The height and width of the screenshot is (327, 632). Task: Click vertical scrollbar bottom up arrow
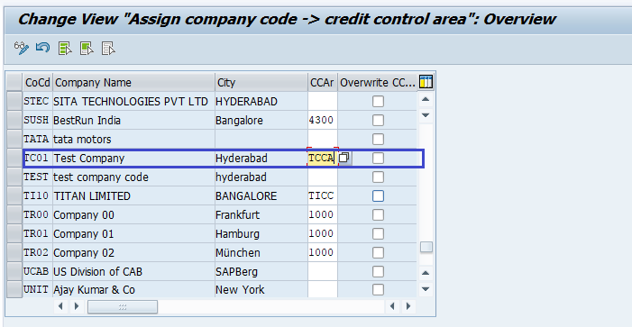tap(426, 273)
